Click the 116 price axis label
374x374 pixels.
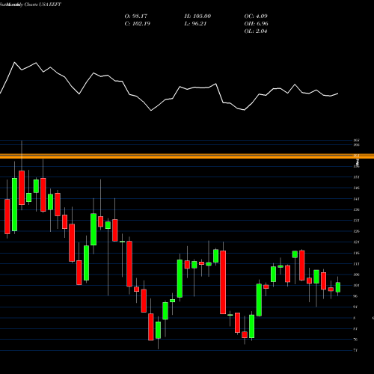pos(356,253)
